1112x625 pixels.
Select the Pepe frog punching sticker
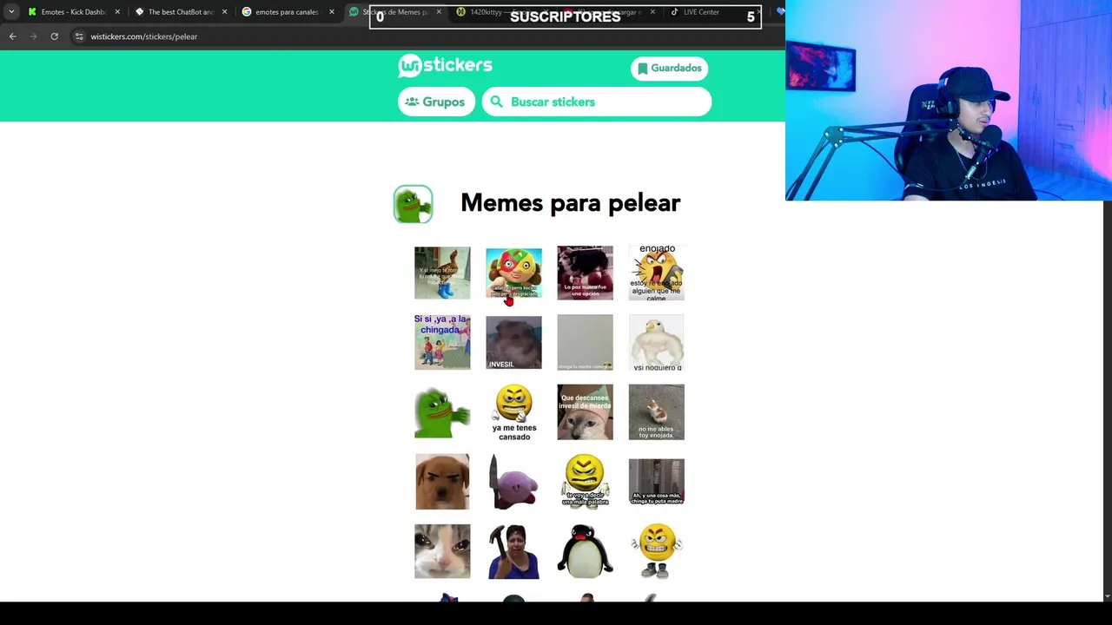(x=442, y=411)
